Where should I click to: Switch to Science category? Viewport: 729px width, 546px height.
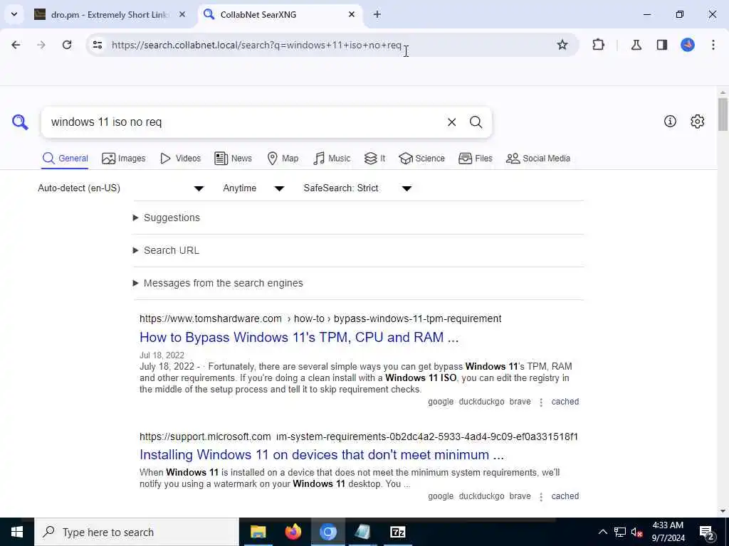tap(421, 159)
